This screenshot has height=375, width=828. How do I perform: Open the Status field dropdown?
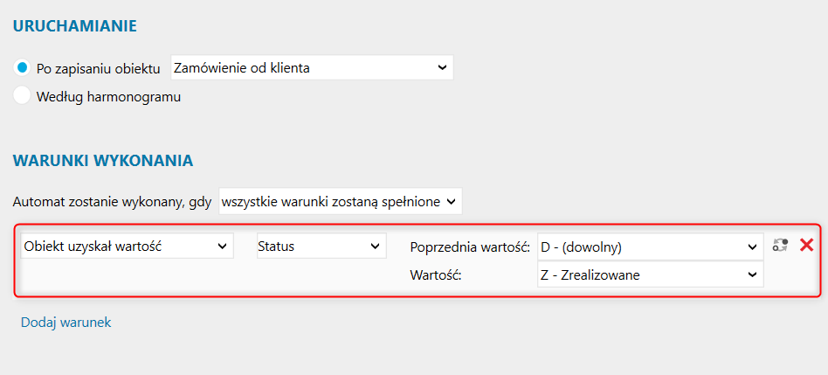pyautogui.click(x=321, y=247)
